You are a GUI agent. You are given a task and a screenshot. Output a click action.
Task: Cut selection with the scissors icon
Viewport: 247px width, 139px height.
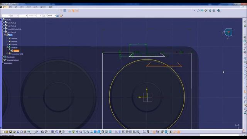pyautogui.click(x=18, y=132)
